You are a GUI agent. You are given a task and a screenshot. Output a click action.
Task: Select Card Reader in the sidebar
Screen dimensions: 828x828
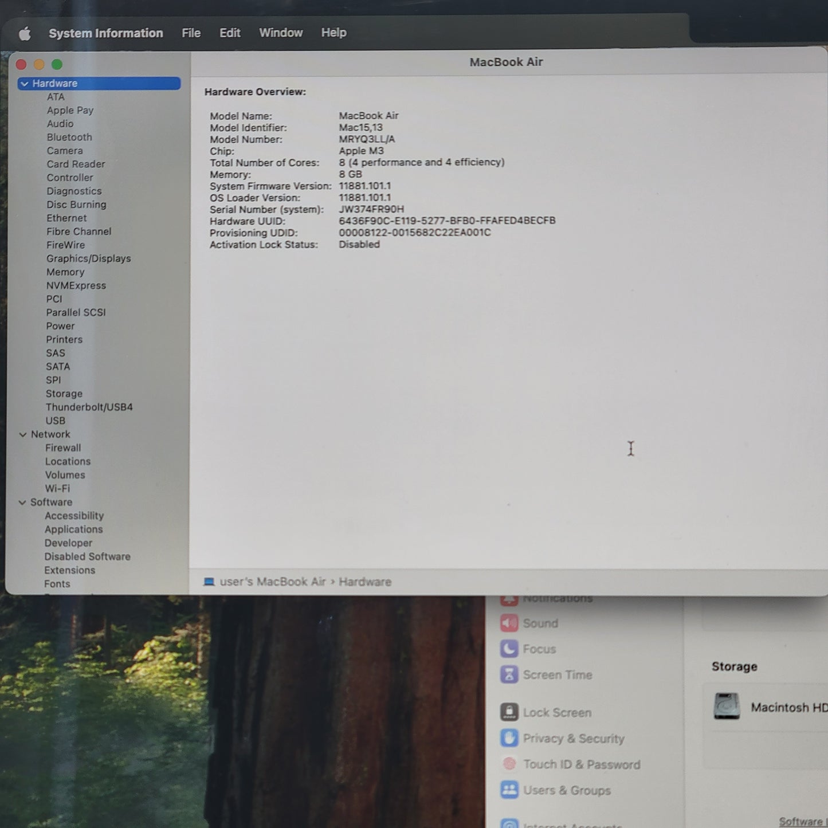pos(76,164)
